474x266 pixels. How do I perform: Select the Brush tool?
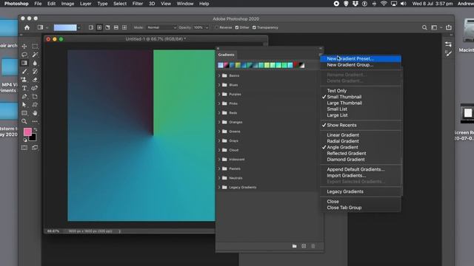pos(24,71)
